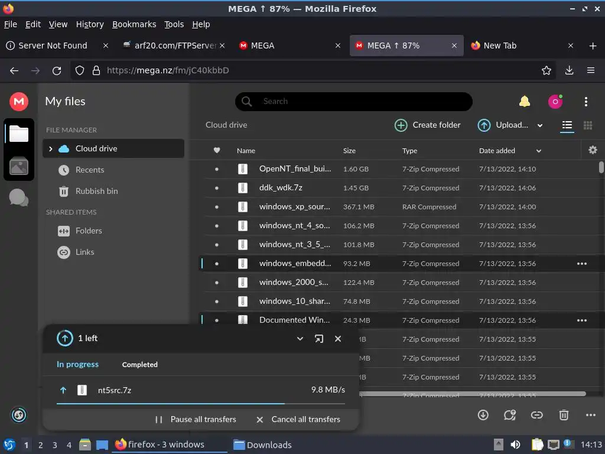Close the transfers popup
This screenshot has height=454, width=605.
coord(338,339)
